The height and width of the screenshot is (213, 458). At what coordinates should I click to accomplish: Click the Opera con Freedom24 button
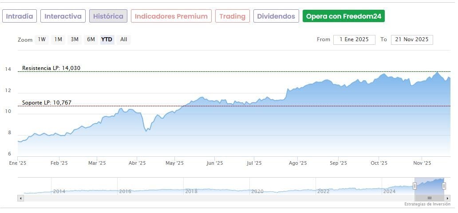coord(343,16)
